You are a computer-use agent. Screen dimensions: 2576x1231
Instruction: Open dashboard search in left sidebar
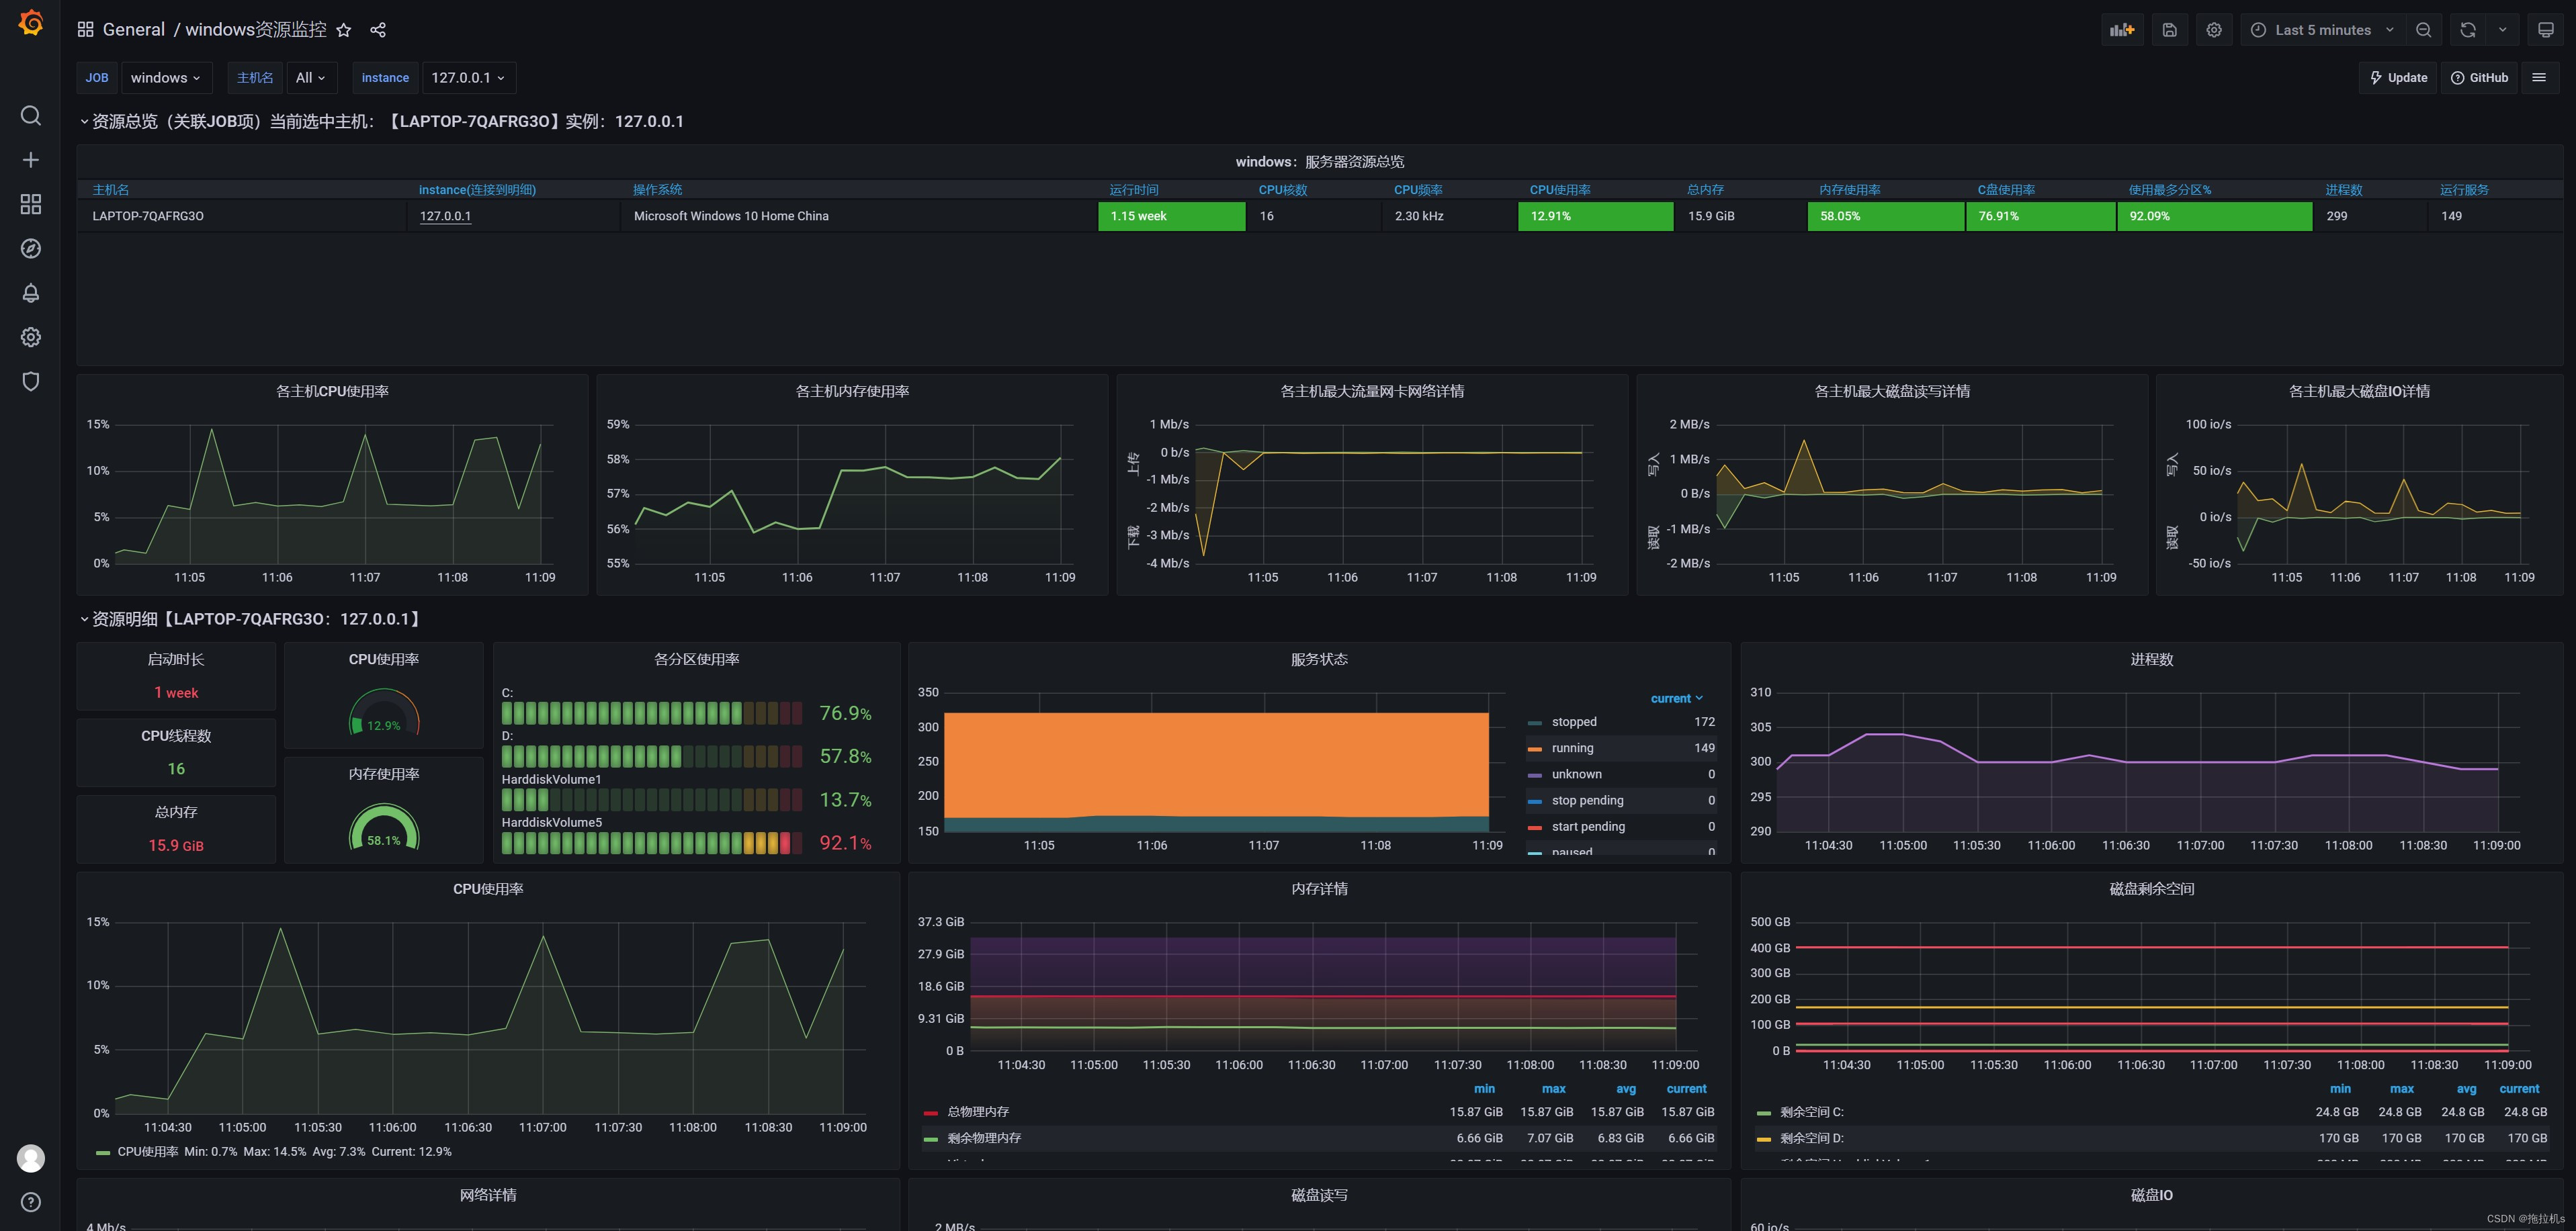(30, 115)
